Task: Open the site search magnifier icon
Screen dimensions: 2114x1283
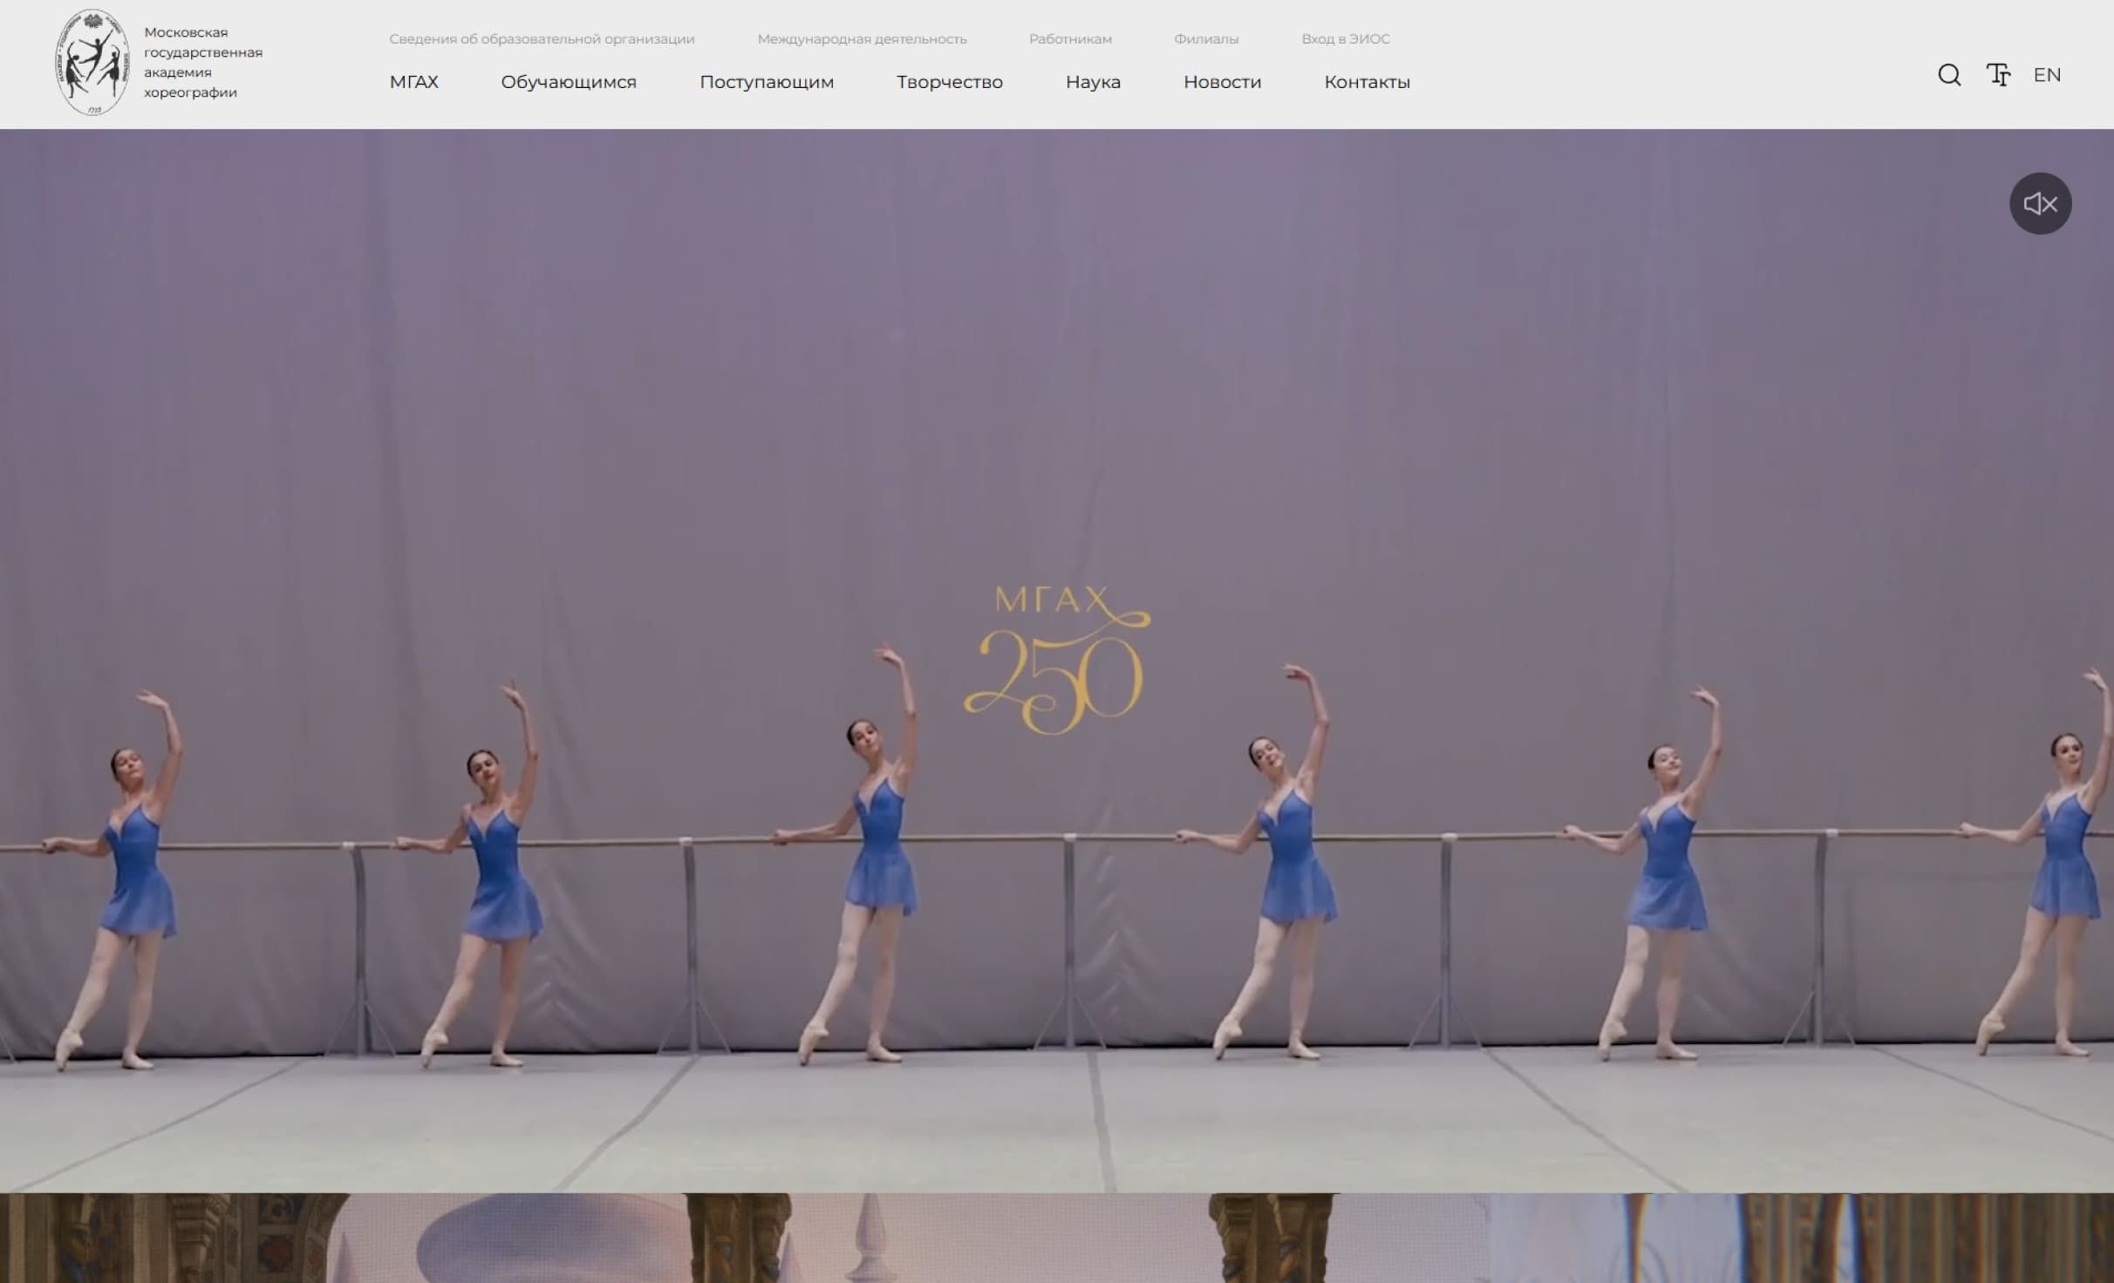Action: click(1949, 75)
